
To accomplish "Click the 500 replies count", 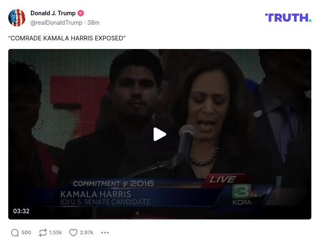I will [26, 233].
